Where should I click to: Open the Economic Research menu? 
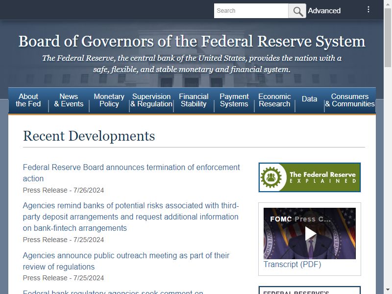point(274,100)
